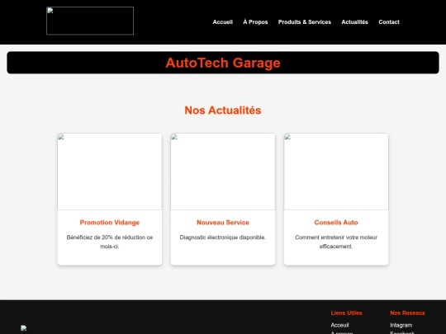Click the Liens Utiles footer heading
446x334 pixels.
pyautogui.click(x=346, y=313)
